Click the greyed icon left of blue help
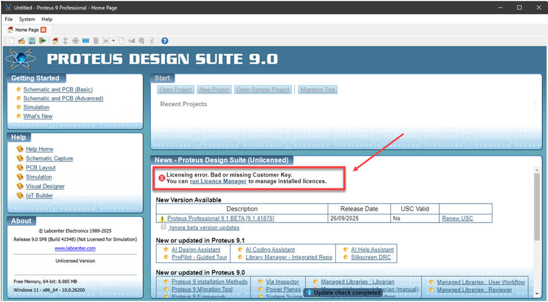This screenshot has width=548, height=302. pos(152,41)
